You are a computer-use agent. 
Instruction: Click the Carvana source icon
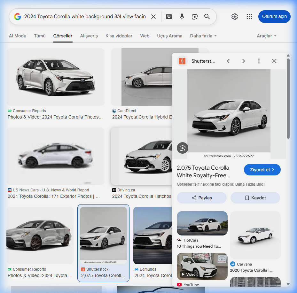[233, 264]
